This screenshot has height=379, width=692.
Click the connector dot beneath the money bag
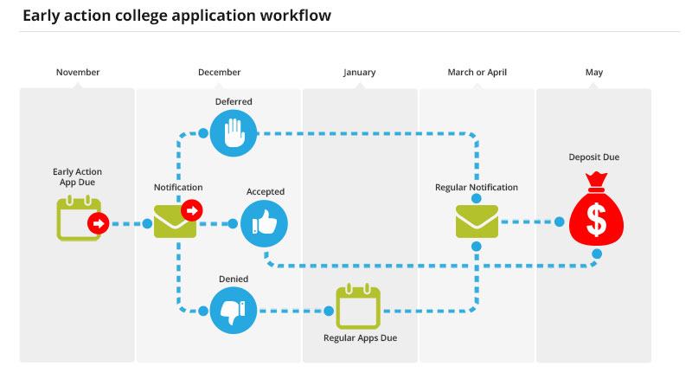597,254
